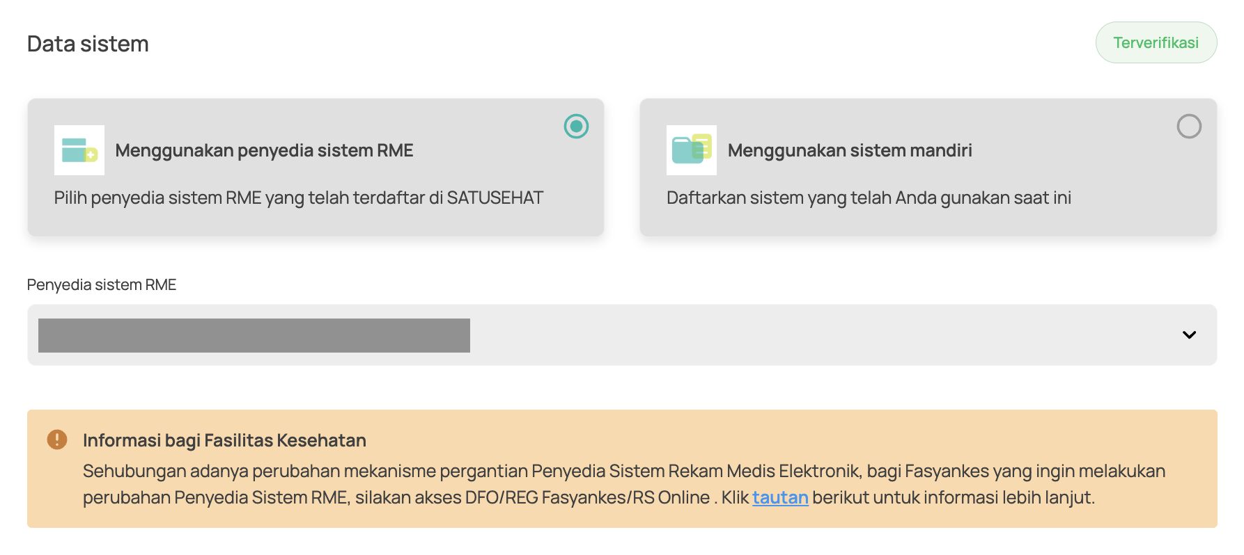Click the Terverifikasi status badge
The height and width of the screenshot is (555, 1244).
point(1156,43)
